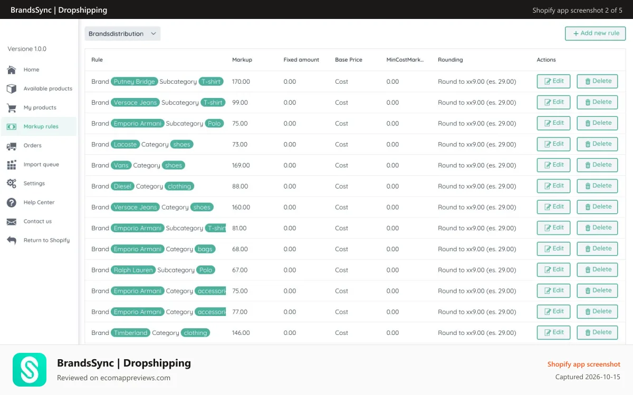Edit the Diesel clothing rule

click(554, 186)
